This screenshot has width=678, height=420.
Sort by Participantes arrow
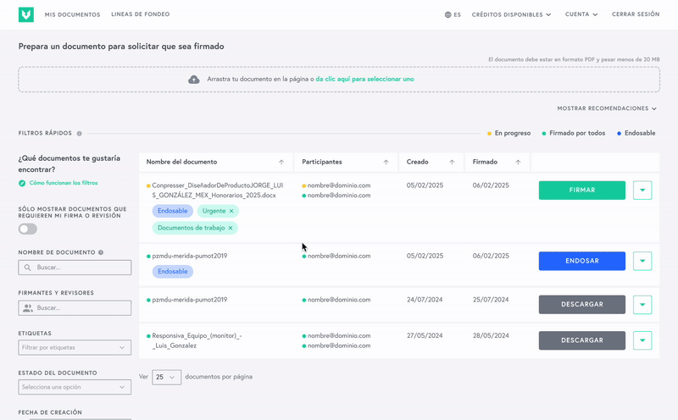click(386, 162)
